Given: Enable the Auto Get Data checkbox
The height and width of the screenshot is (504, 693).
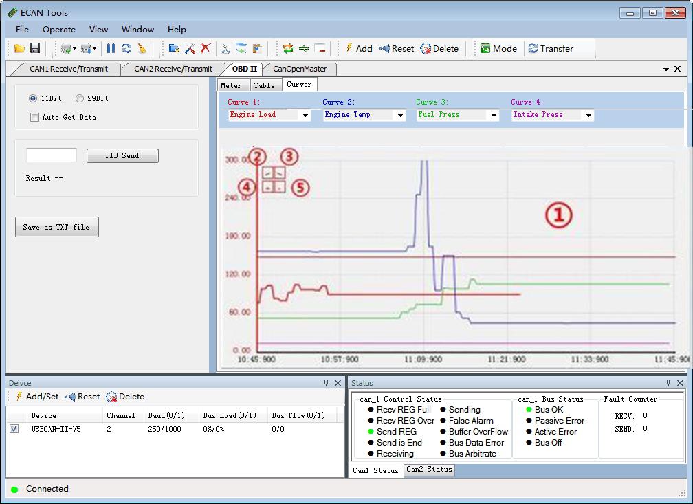Looking at the screenshot, I should 35,117.
